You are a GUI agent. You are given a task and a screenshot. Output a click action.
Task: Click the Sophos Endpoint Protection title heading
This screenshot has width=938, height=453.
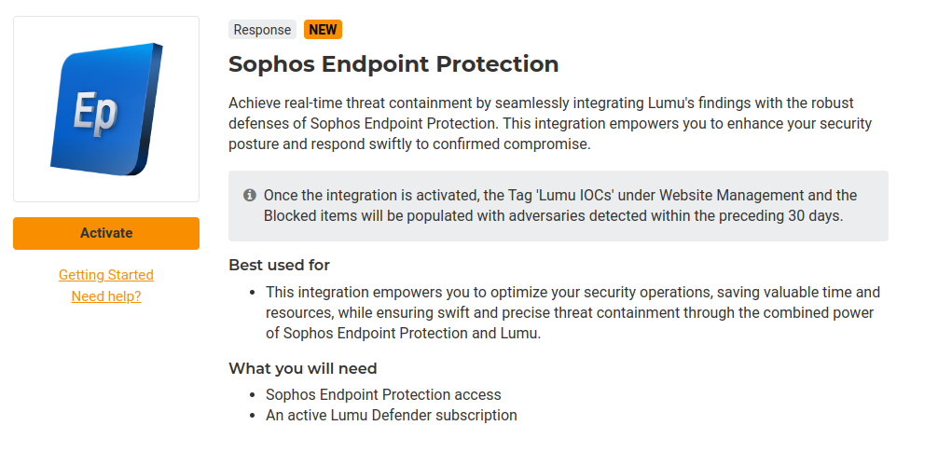click(x=393, y=64)
